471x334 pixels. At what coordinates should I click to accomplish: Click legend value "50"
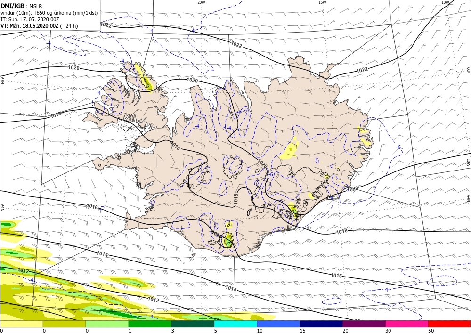(431, 331)
